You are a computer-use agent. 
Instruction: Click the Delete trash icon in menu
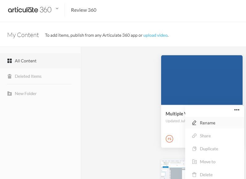194,174
